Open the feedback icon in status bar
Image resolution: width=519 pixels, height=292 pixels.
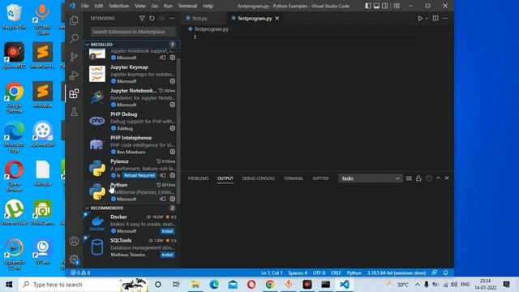tap(435, 273)
